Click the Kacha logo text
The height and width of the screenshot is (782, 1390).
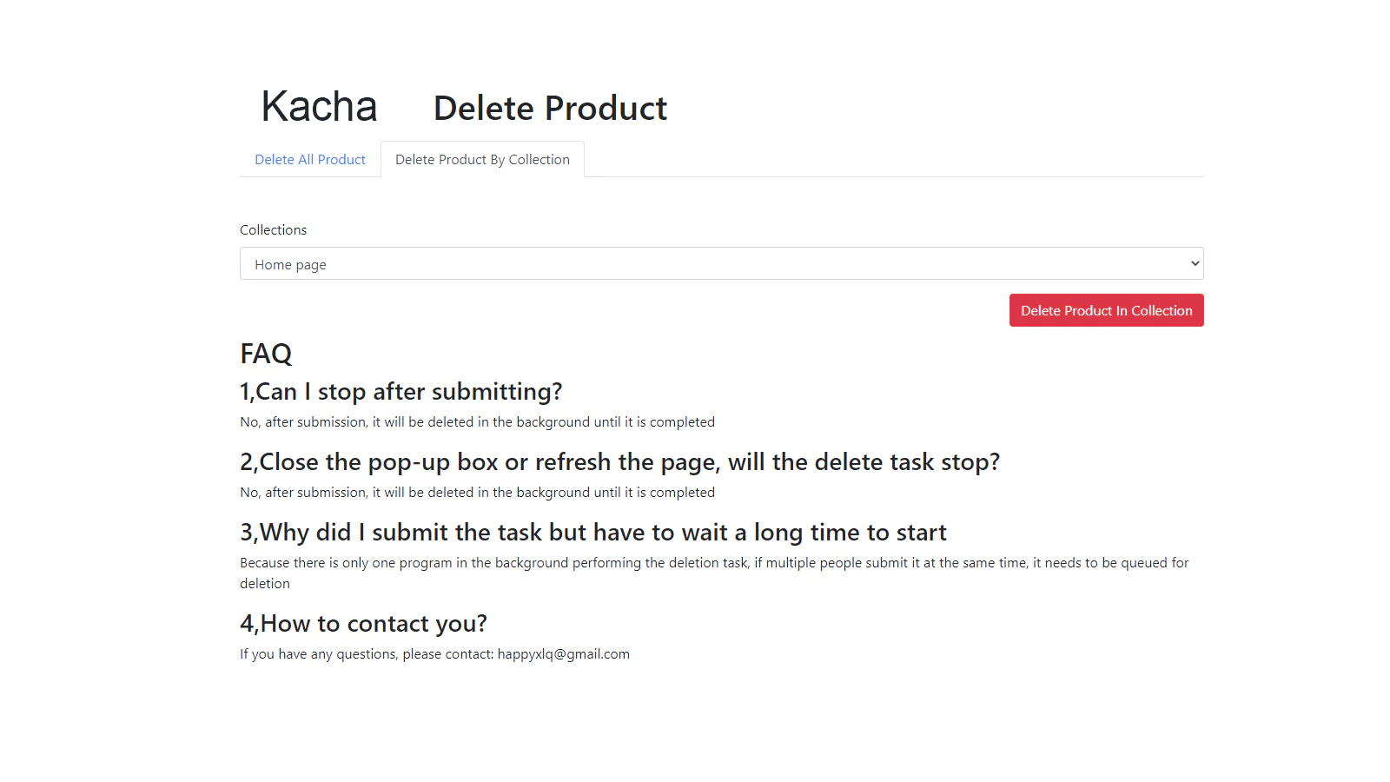coord(319,107)
